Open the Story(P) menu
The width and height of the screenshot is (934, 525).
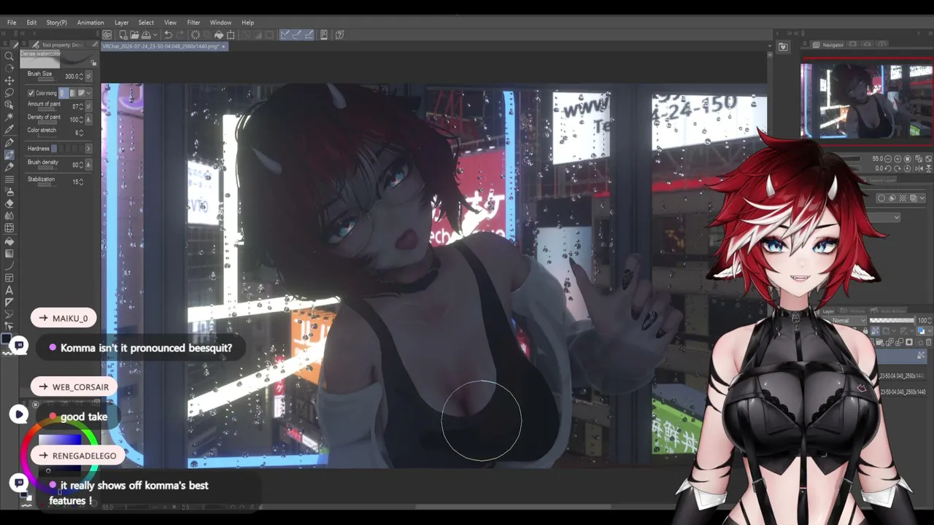[x=56, y=23]
